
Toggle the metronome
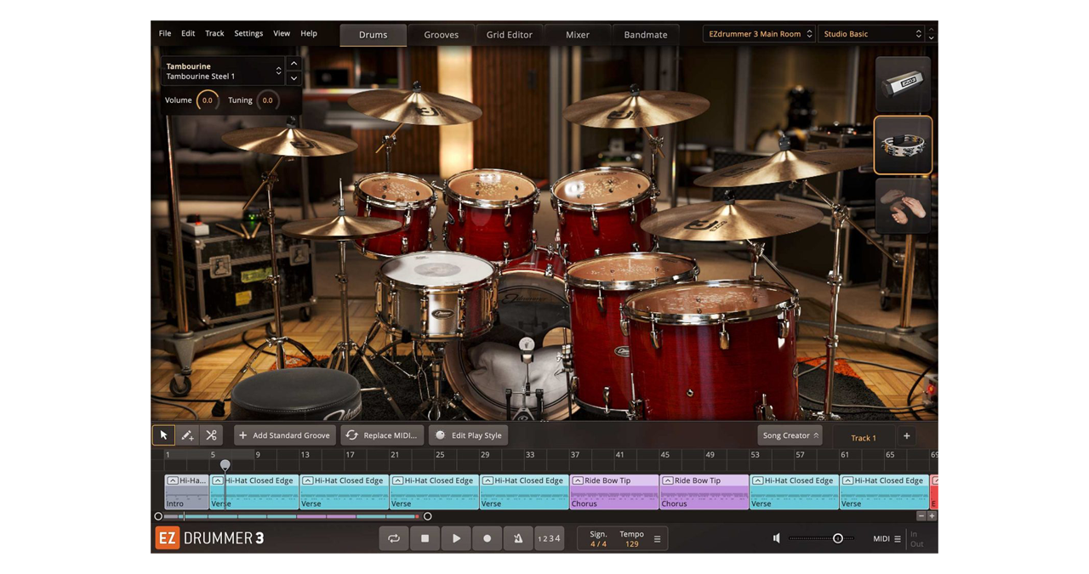pos(517,538)
